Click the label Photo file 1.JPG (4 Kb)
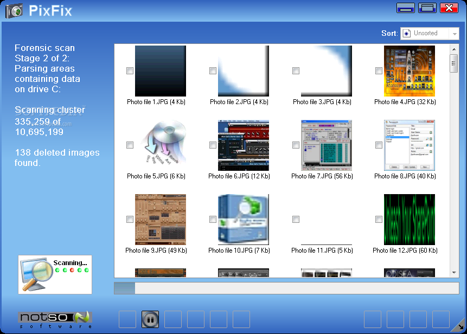Image resolution: width=467 pixels, height=334 pixels. pos(156,102)
